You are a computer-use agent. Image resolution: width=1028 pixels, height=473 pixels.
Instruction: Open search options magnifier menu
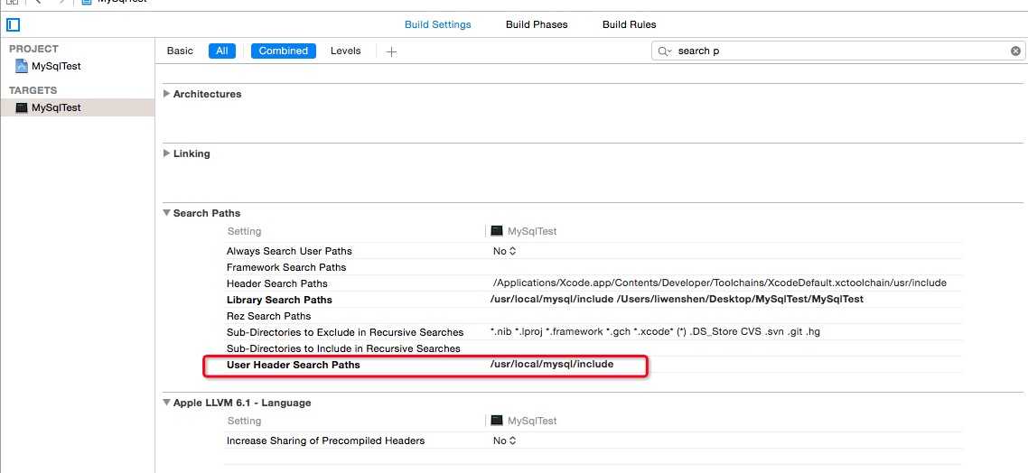[x=665, y=51]
